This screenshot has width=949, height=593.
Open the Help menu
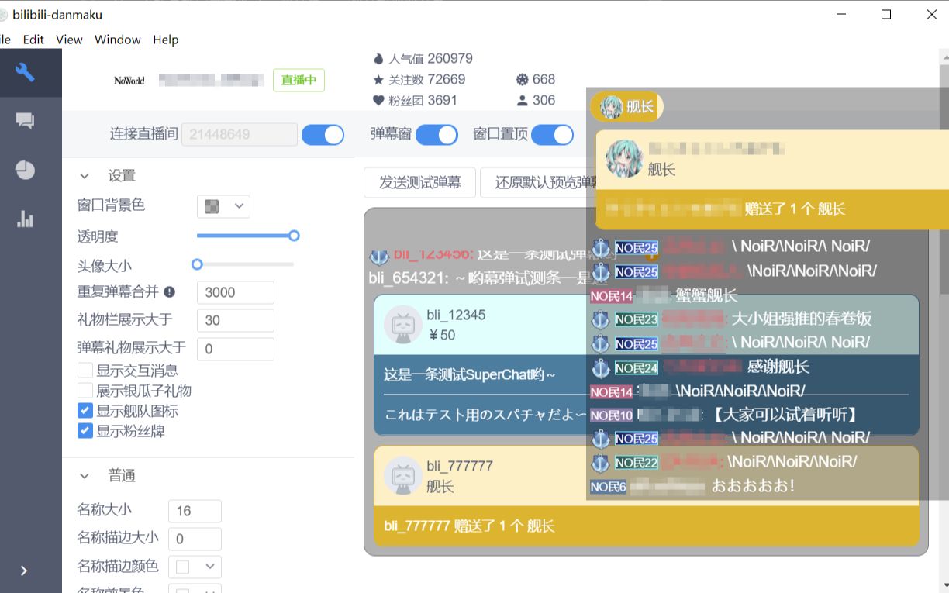(x=165, y=40)
